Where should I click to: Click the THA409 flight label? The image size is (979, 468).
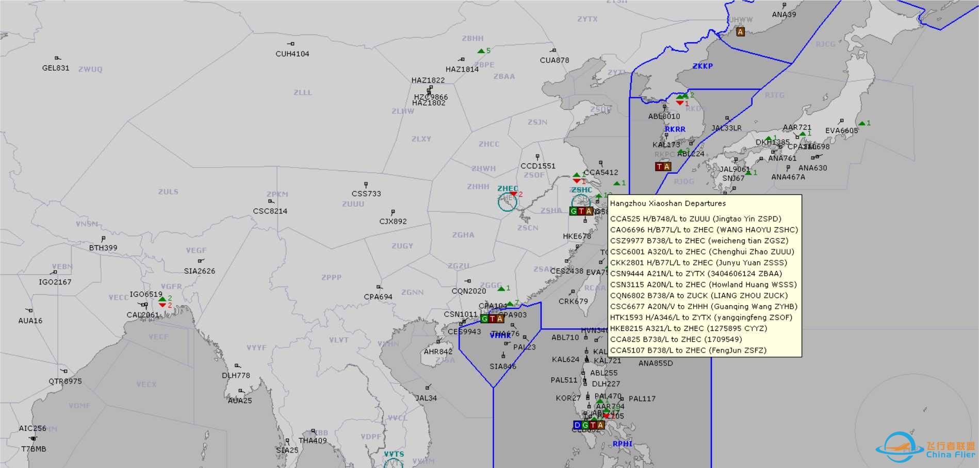click(x=313, y=441)
